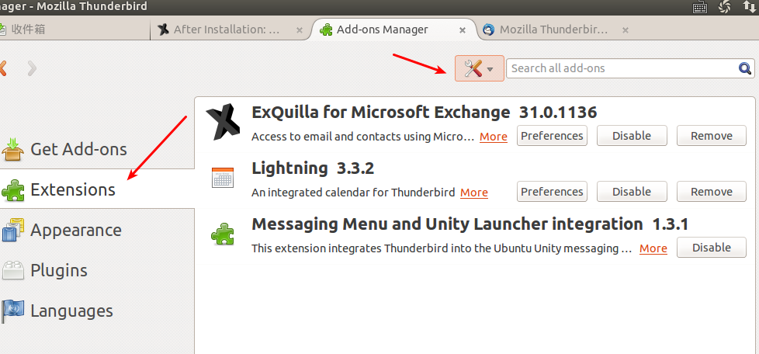Go back with the orange left arrow

click(2, 68)
